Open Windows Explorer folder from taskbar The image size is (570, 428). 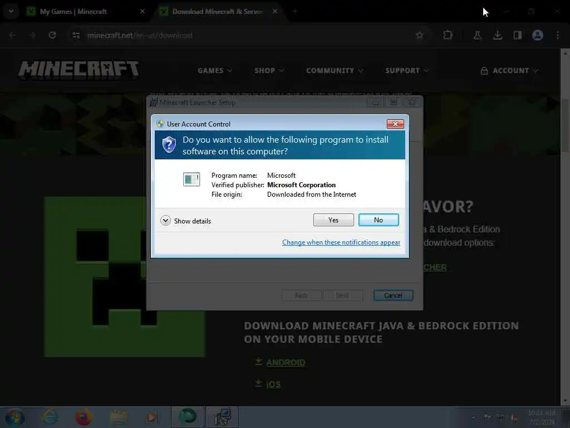click(x=119, y=417)
